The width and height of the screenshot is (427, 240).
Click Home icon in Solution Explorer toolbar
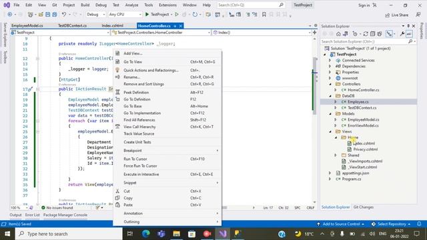338,34
